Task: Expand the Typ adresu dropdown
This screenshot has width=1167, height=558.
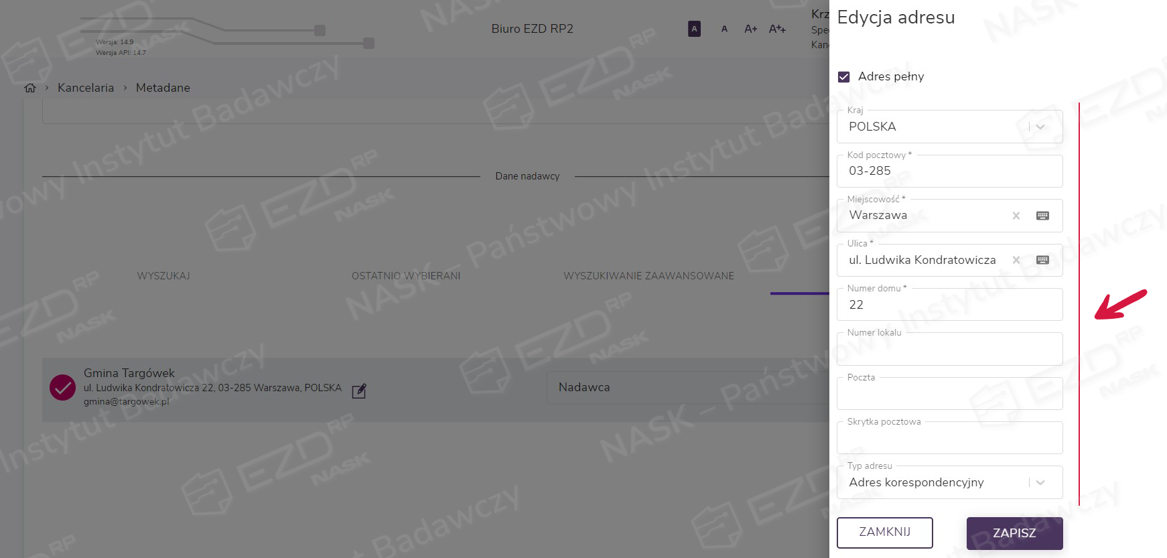Action: (1040, 482)
